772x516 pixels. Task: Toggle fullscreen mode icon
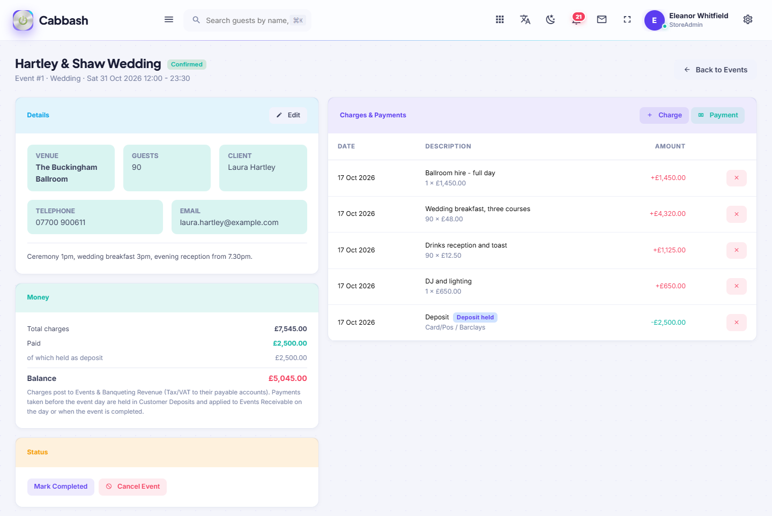pyautogui.click(x=627, y=20)
